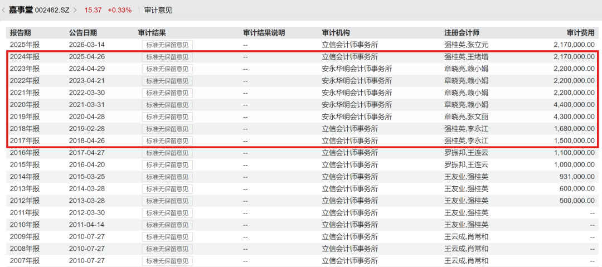The height and width of the screenshot is (267, 602).
Task: Open the 审计意见 tab label
Action: (x=158, y=11)
